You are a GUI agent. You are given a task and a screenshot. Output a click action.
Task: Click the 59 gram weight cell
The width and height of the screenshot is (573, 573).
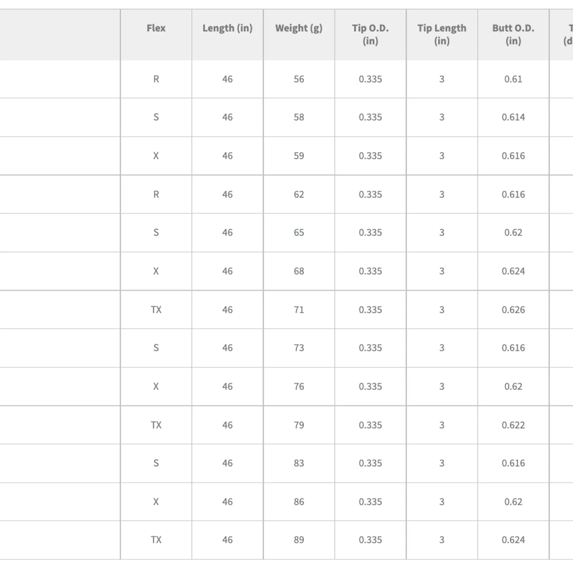[x=299, y=156]
